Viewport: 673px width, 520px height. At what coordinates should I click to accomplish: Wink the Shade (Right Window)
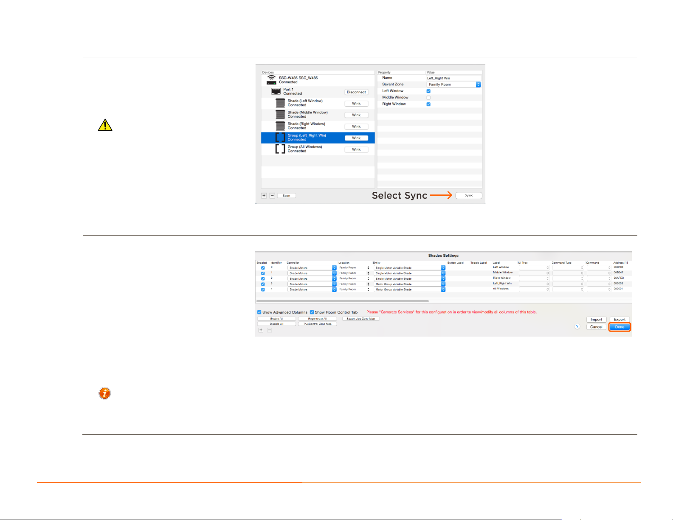tap(356, 126)
